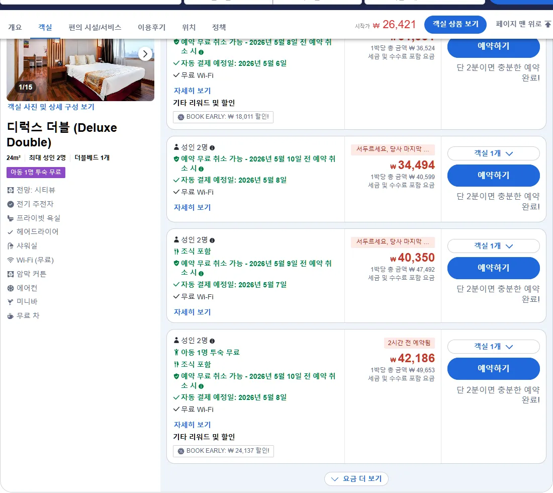Image resolution: width=553 pixels, height=493 pixels.
Task: Click discount badge icon in BOOK EARLY ₩18,011
Action: (181, 117)
